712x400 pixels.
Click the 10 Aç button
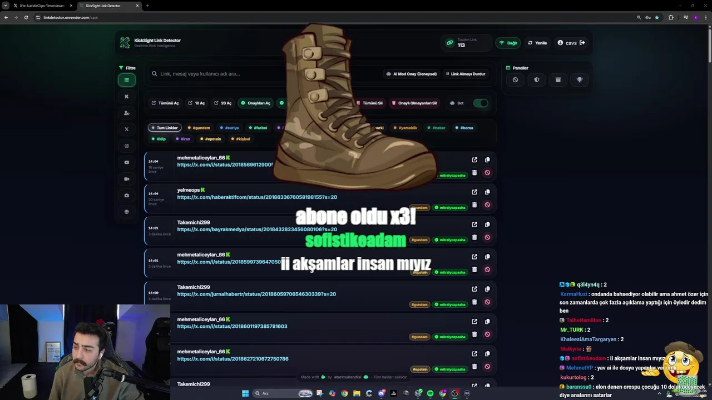coord(196,103)
